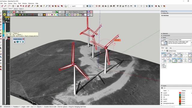192x108 pixels.
Task: Toggle visibility eye of lemongrass-elevation layer
Action: point(162,103)
